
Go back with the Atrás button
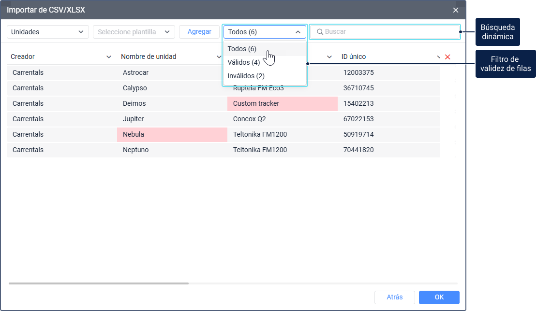click(x=395, y=297)
